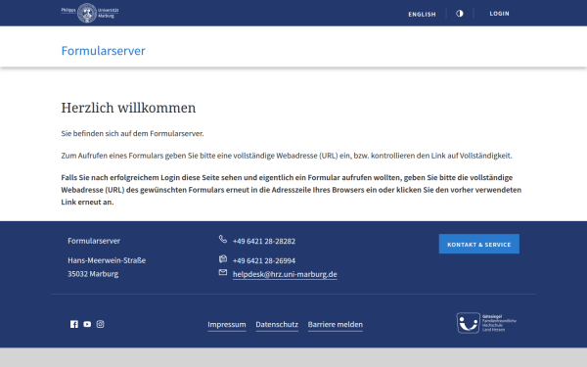
Task: Open the Instagram profile icon
Action: coord(101,324)
